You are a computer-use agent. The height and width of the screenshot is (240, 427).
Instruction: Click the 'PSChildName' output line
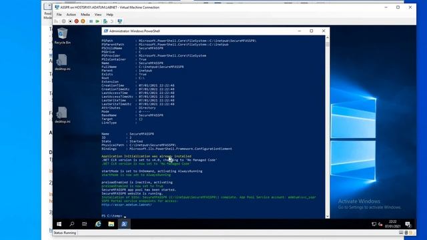point(132,48)
